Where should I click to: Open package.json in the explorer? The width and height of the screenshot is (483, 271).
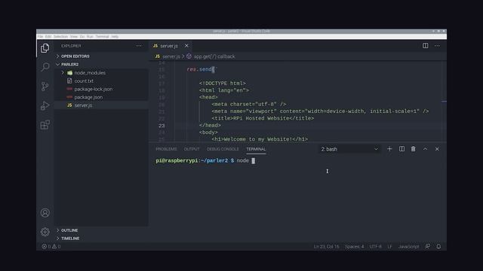point(88,97)
